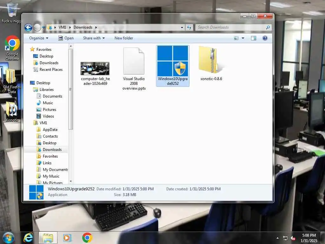Screen dimensions: 325x244
Task: Click the Windows Explorer taskbar button
Action: (48, 238)
